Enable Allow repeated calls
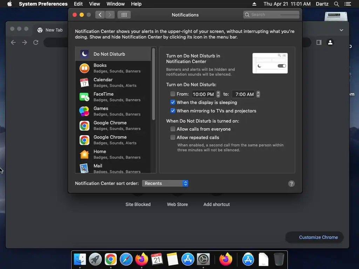The height and width of the screenshot is (269, 359). coord(172,137)
